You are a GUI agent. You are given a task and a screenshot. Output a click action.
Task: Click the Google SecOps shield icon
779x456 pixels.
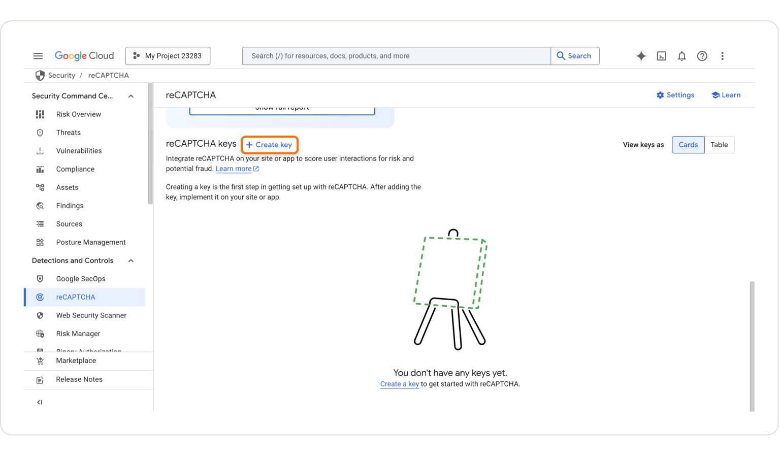pos(40,279)
